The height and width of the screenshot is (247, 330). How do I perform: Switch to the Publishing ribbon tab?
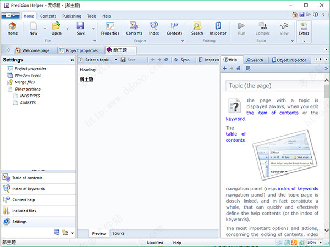[x=71, y=16]
